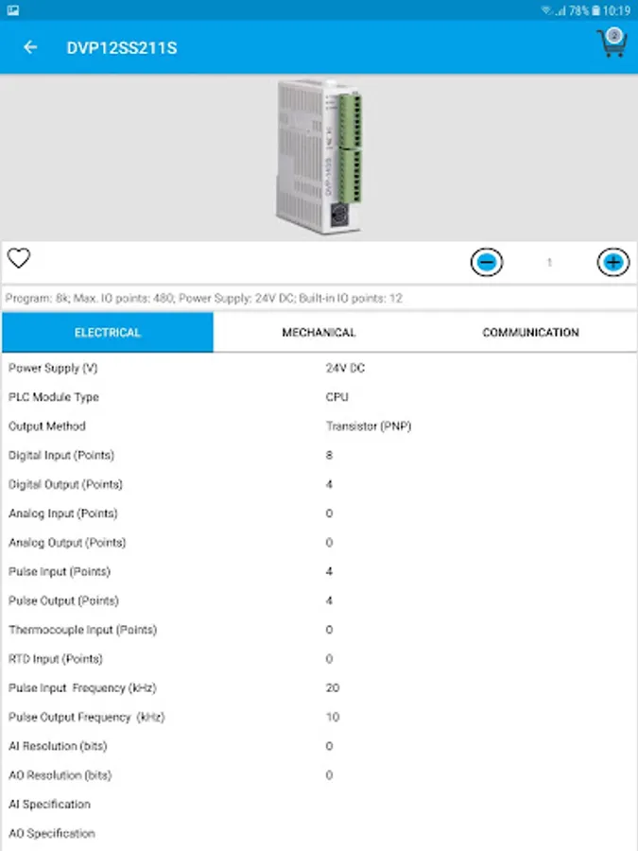Image resolution: width=638 pixels, height=851 pixels.
Task: Add product to favorites with heart icon
Action: (x=19, y=258)
